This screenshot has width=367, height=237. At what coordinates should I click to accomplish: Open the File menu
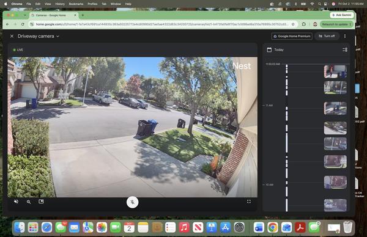point(29,4)
